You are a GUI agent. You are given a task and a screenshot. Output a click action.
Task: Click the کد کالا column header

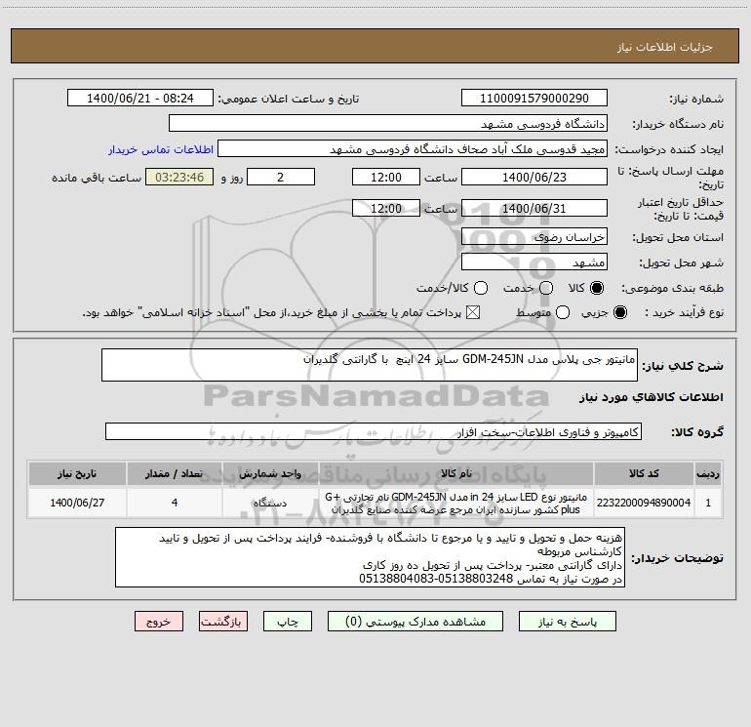click(644, 473)
